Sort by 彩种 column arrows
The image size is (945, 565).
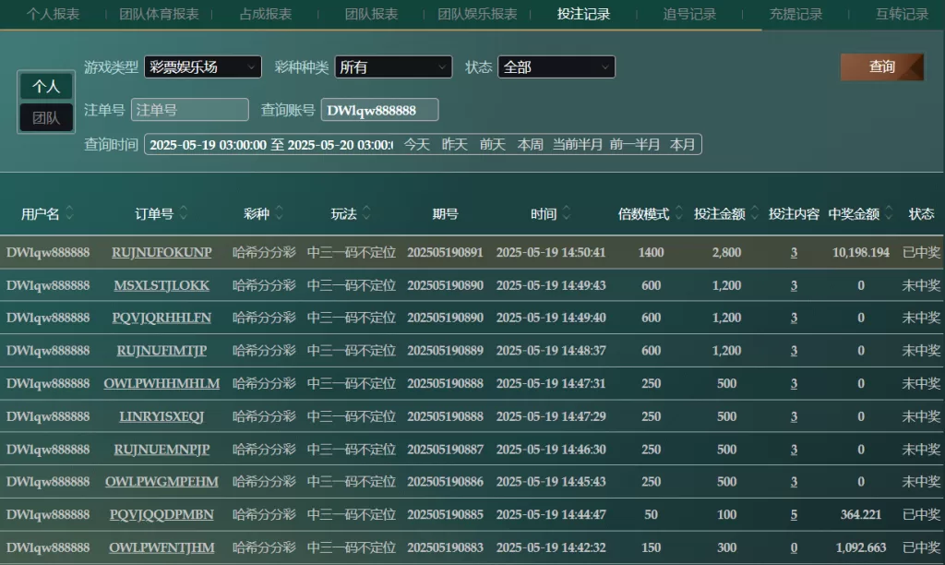click(279, 213)
